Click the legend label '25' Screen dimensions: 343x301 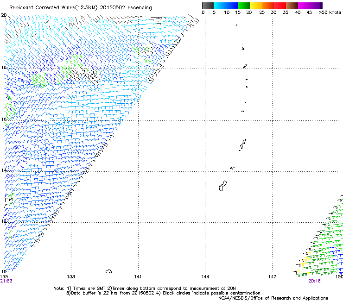(262, 13)
